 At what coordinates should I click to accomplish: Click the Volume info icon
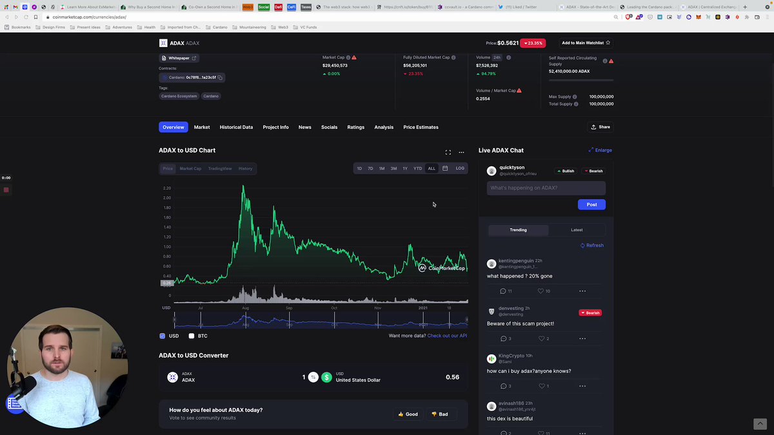click(x=508, y=57)
